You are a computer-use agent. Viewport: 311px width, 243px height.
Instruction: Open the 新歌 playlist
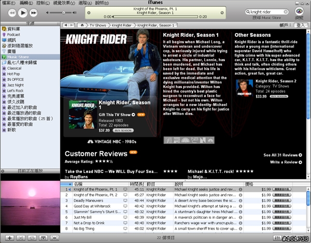tap(30, 130)
